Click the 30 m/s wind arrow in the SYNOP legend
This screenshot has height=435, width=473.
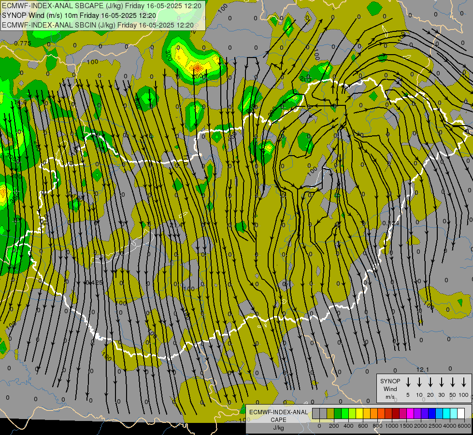[441, 382]
